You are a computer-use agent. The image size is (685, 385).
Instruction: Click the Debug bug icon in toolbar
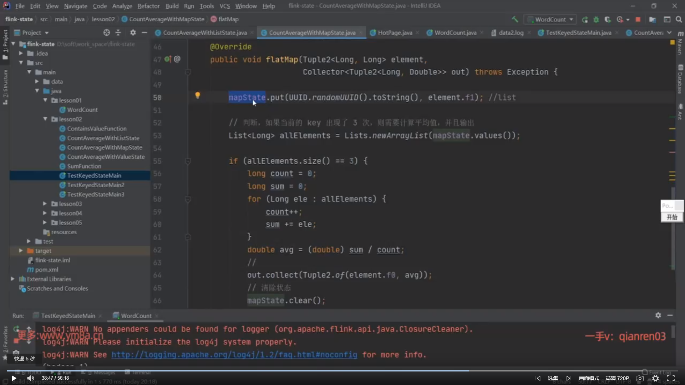[x=596, y=19]
